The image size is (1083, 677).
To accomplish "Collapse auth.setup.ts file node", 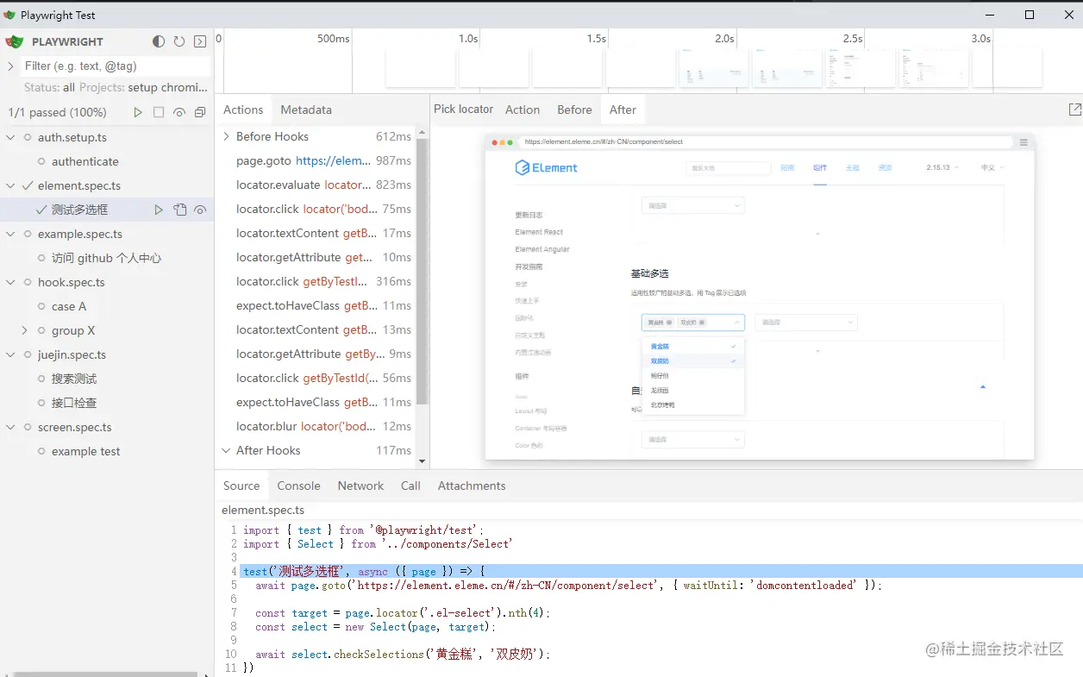I will 10,137.
